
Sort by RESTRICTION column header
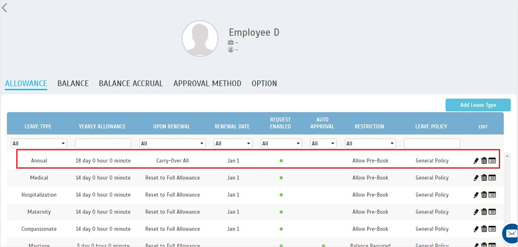point(370,127)
